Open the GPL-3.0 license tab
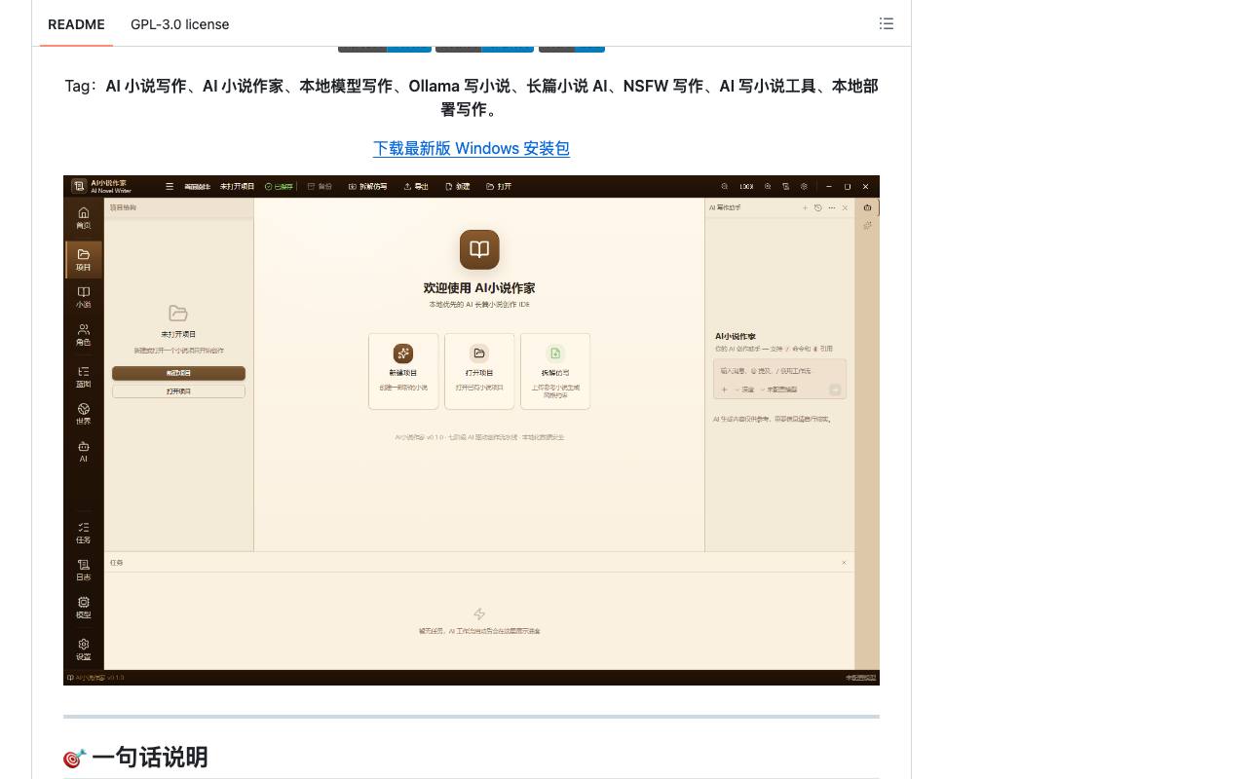1247x779 pixels. tap(180, 24)
